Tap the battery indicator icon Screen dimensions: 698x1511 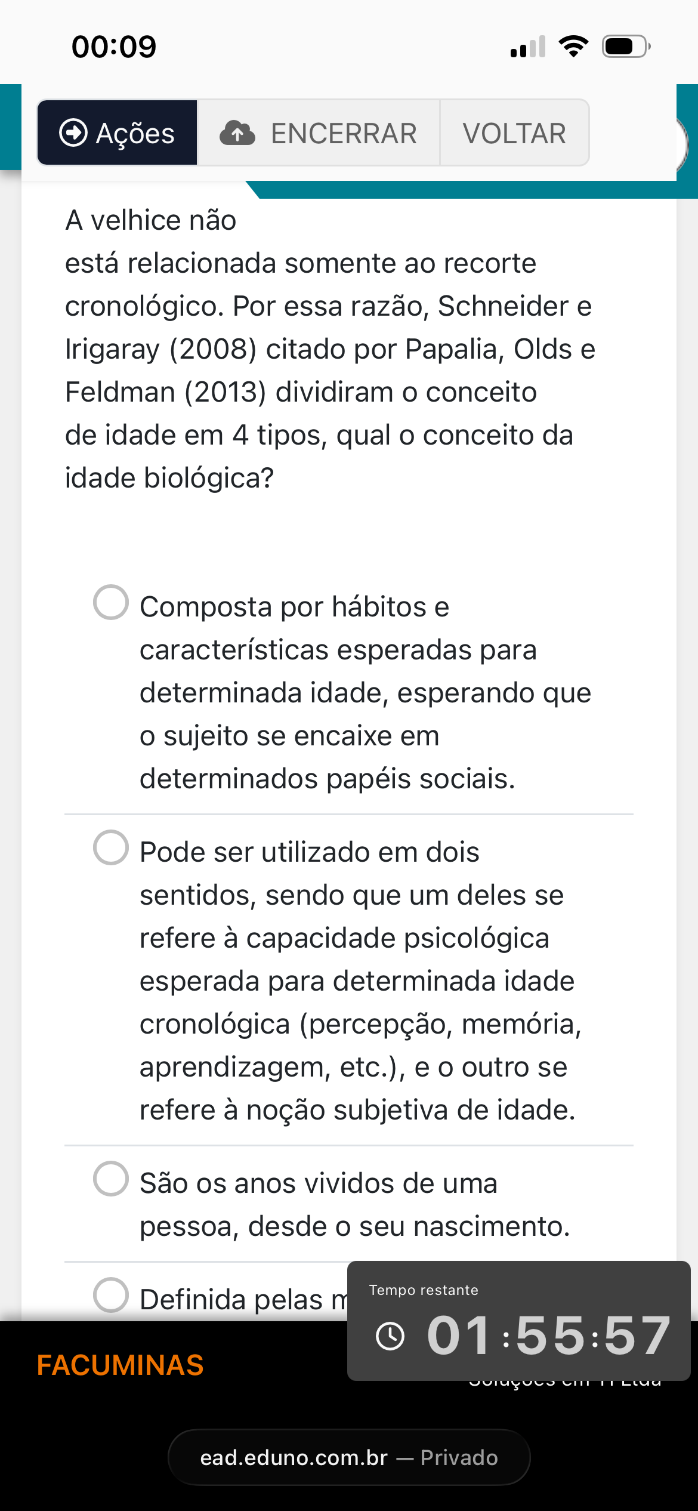tap(626, 46)
